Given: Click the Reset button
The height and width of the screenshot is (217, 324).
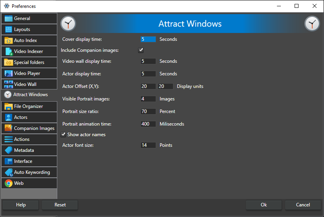Looking at the screenshot, I should coord(60,205).
